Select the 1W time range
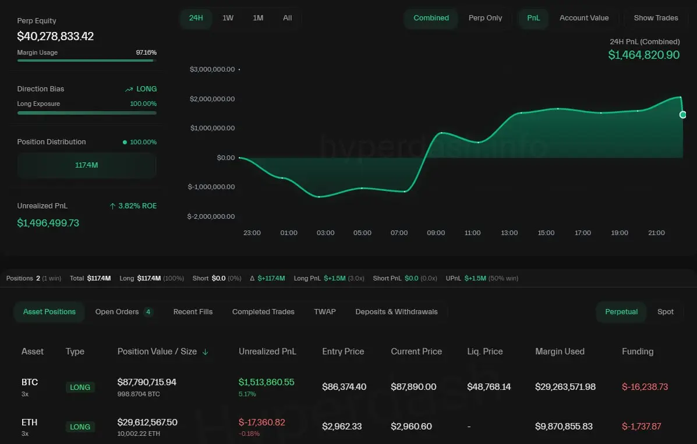Screen dimensions: 697x444 (x=228, y=18)
